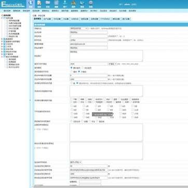Select the dynamic homepage radio option 动态首页
The width and height of the screenshot is (188, 188).
[x=83, y=68]
